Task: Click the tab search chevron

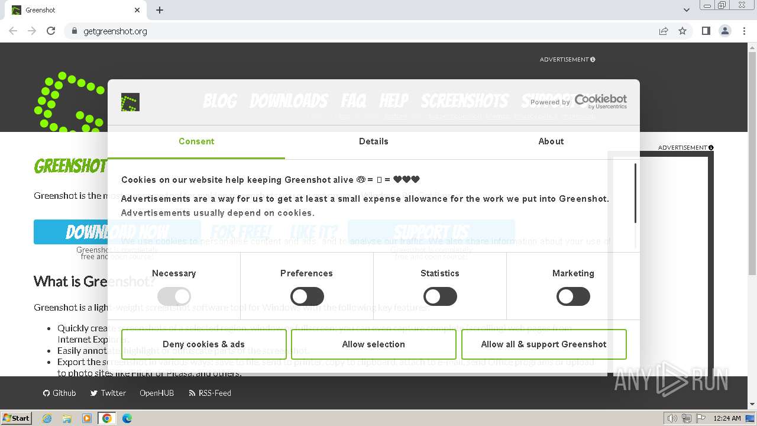Action: pyautogui.click(x=687, y=10)
